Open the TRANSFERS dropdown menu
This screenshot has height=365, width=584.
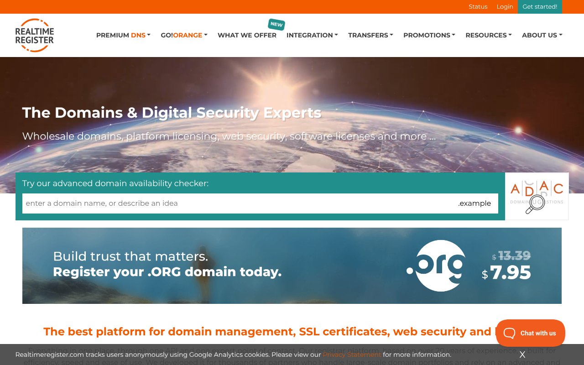370,35
